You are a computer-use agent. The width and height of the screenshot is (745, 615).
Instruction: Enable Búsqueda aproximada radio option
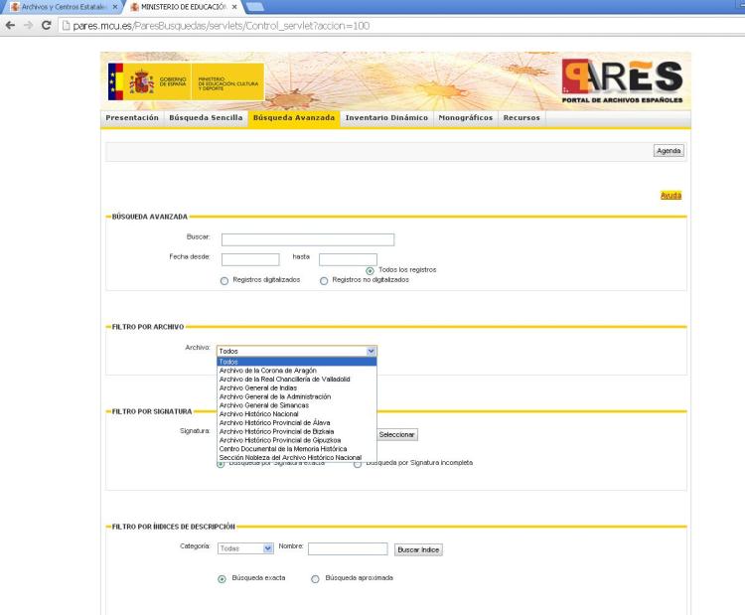click(x=316, y=578)
